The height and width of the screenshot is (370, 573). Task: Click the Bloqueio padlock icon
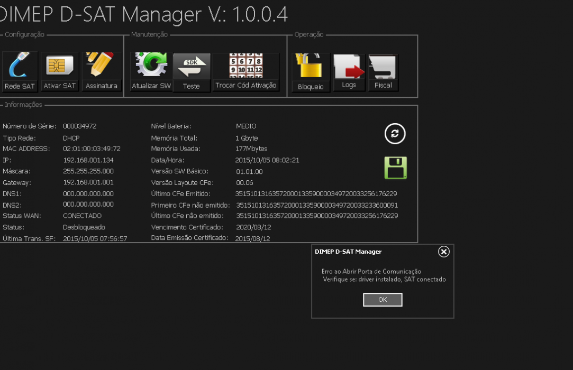click(311, 72)
